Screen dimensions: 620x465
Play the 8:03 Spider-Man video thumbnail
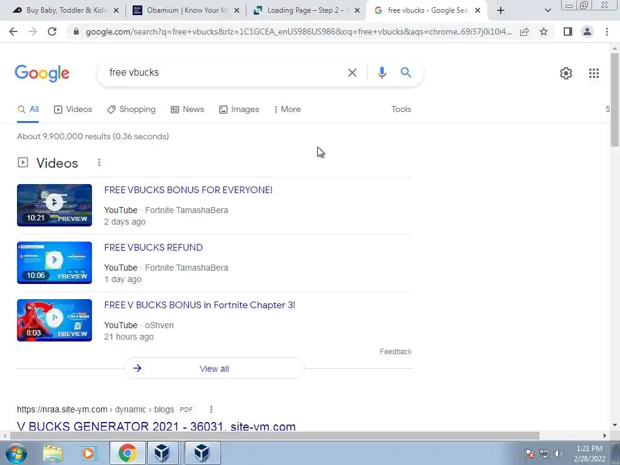coord(54,320)
